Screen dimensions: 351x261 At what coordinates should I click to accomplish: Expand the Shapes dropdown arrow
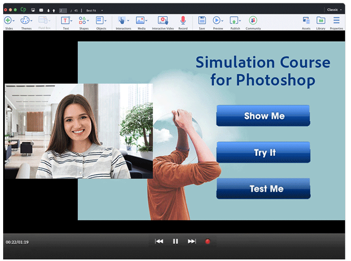[88, 20]
